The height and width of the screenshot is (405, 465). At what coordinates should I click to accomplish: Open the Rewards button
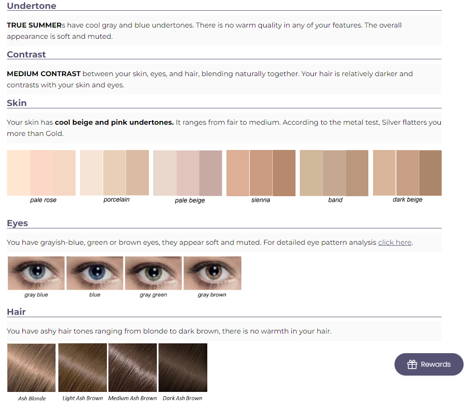429,364
